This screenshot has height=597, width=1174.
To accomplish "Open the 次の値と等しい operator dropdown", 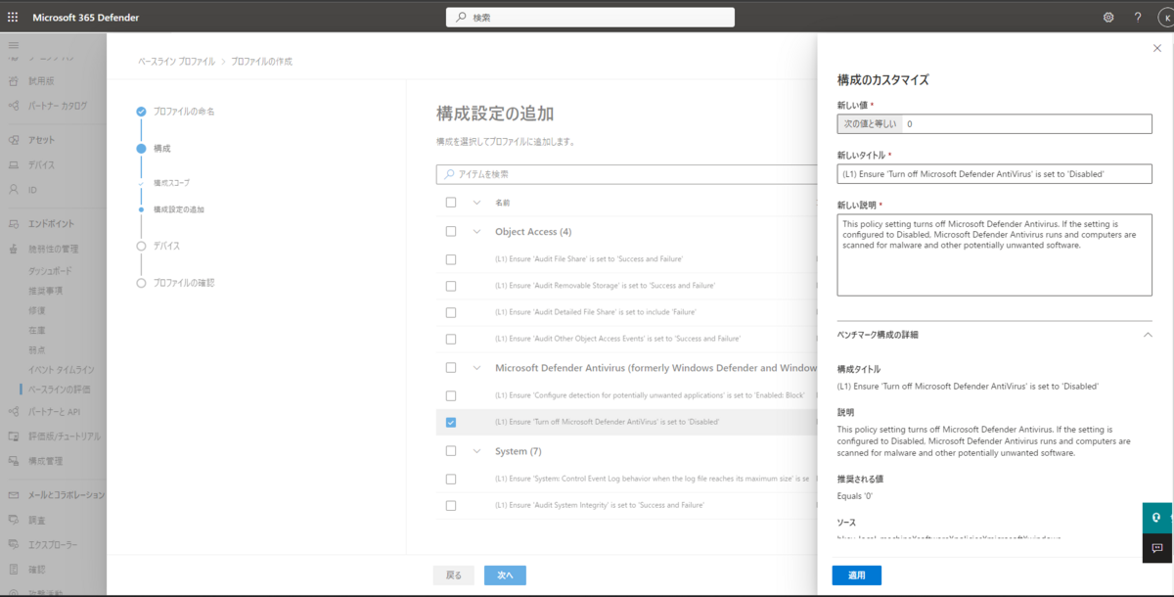I will point(870,124).
